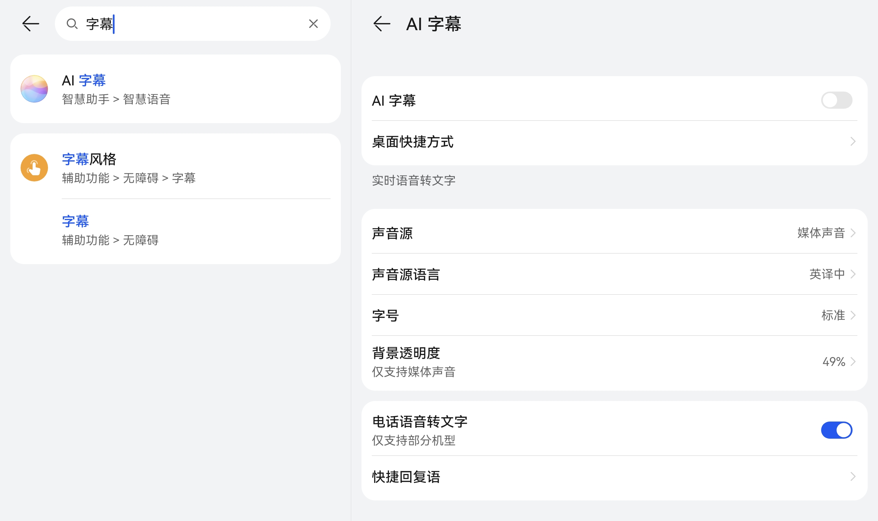The height and width of the screenshot is (521, 878).
Task: Clear search text with X icon
Action: 313,24
